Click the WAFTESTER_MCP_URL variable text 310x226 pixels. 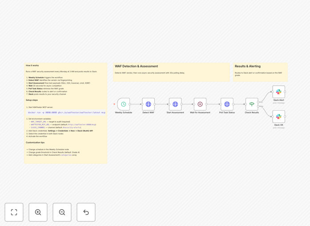[x=40, y=125]
